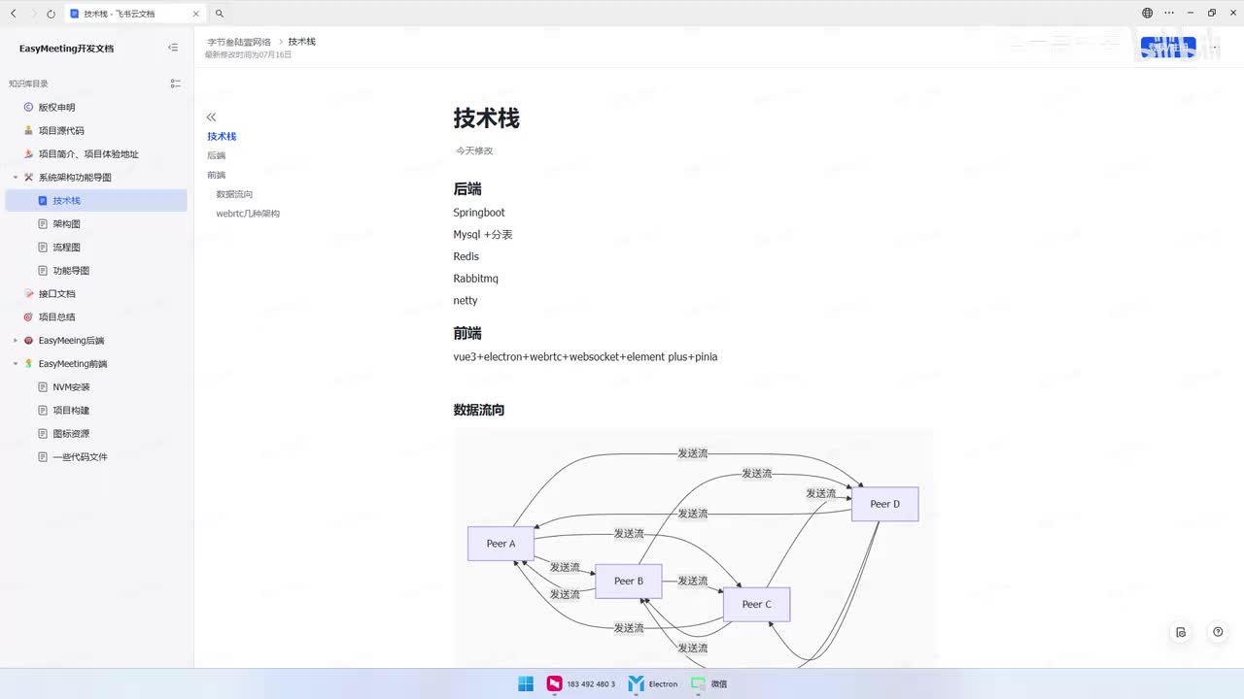This screenshot has height=699, width=1244.
Task: Open the 项目源代码 page
Action: click(x=61, y=131)
